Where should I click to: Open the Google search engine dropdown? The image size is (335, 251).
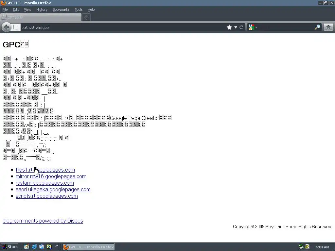click(253, 27)
